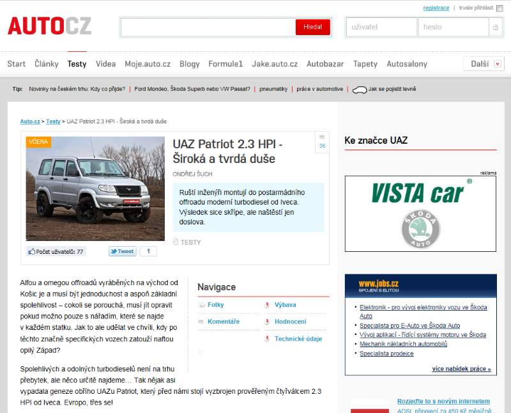Open the Tapety menu item
The width and height of the screenshot is (511, 413).
tap(365, 64)
